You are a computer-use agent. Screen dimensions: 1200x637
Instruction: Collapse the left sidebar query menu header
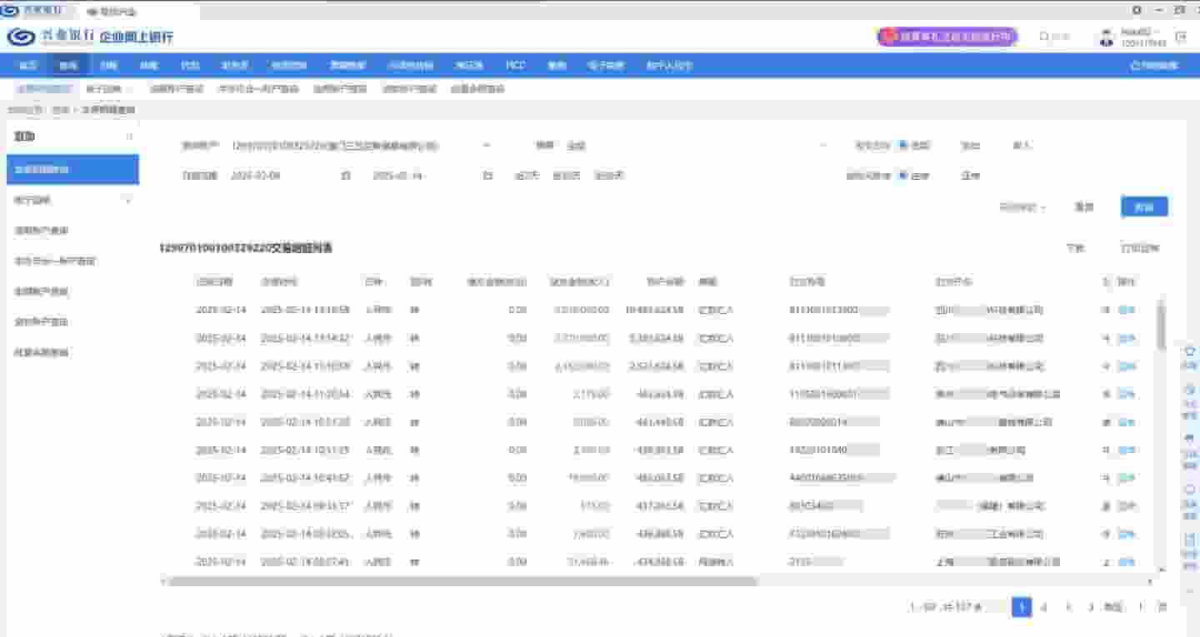coord(128,137)
